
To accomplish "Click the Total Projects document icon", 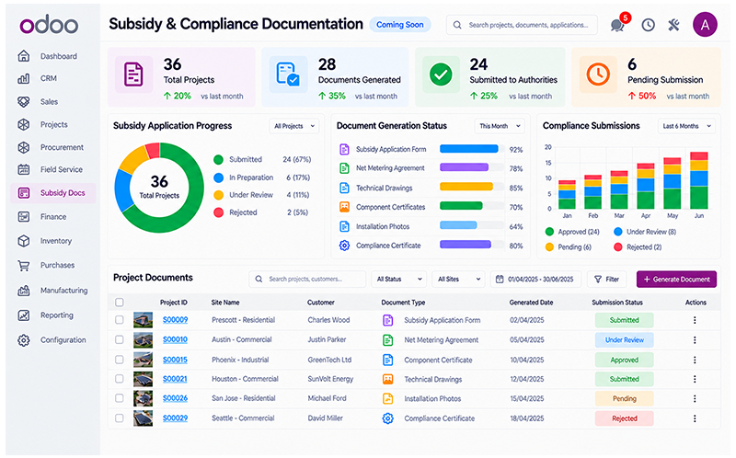I will 133,74.
